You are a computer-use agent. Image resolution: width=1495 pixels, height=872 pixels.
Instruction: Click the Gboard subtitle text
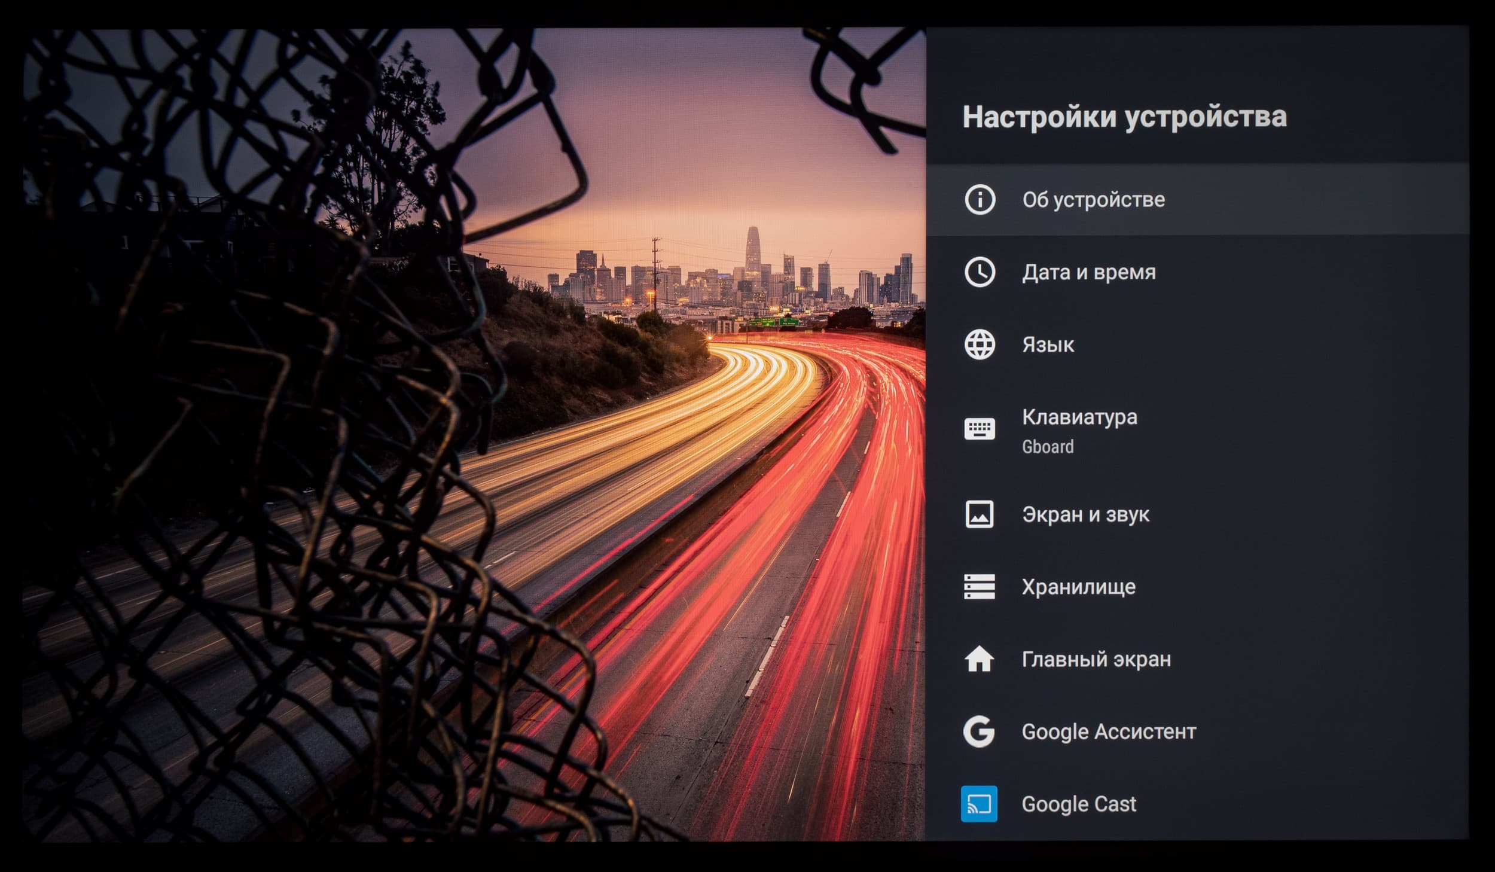(1048, 447)
